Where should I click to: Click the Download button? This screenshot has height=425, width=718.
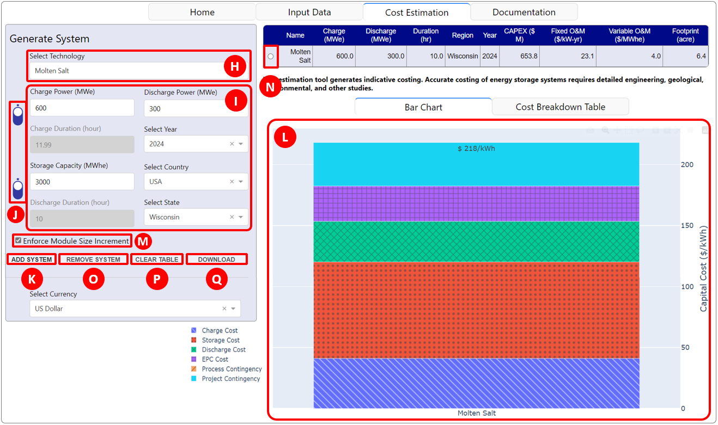(217, 260)
